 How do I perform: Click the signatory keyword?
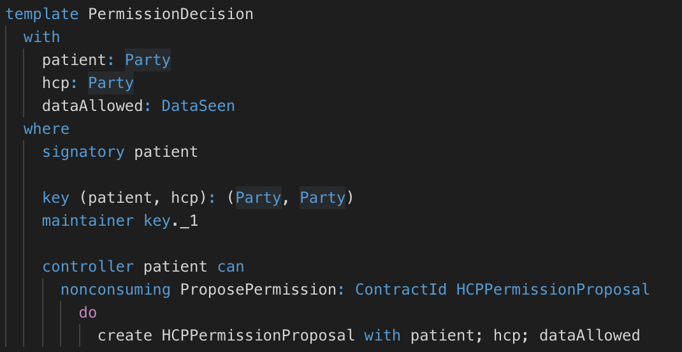(83, 152)
